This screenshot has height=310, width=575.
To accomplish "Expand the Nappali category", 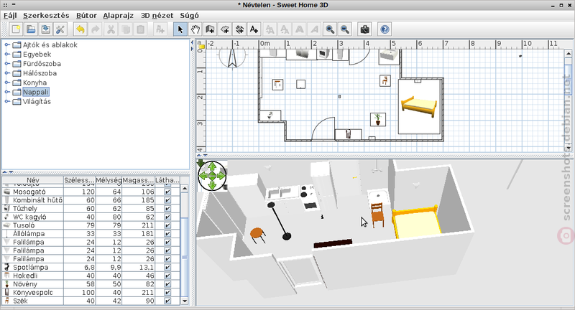I will click(7, 93).
